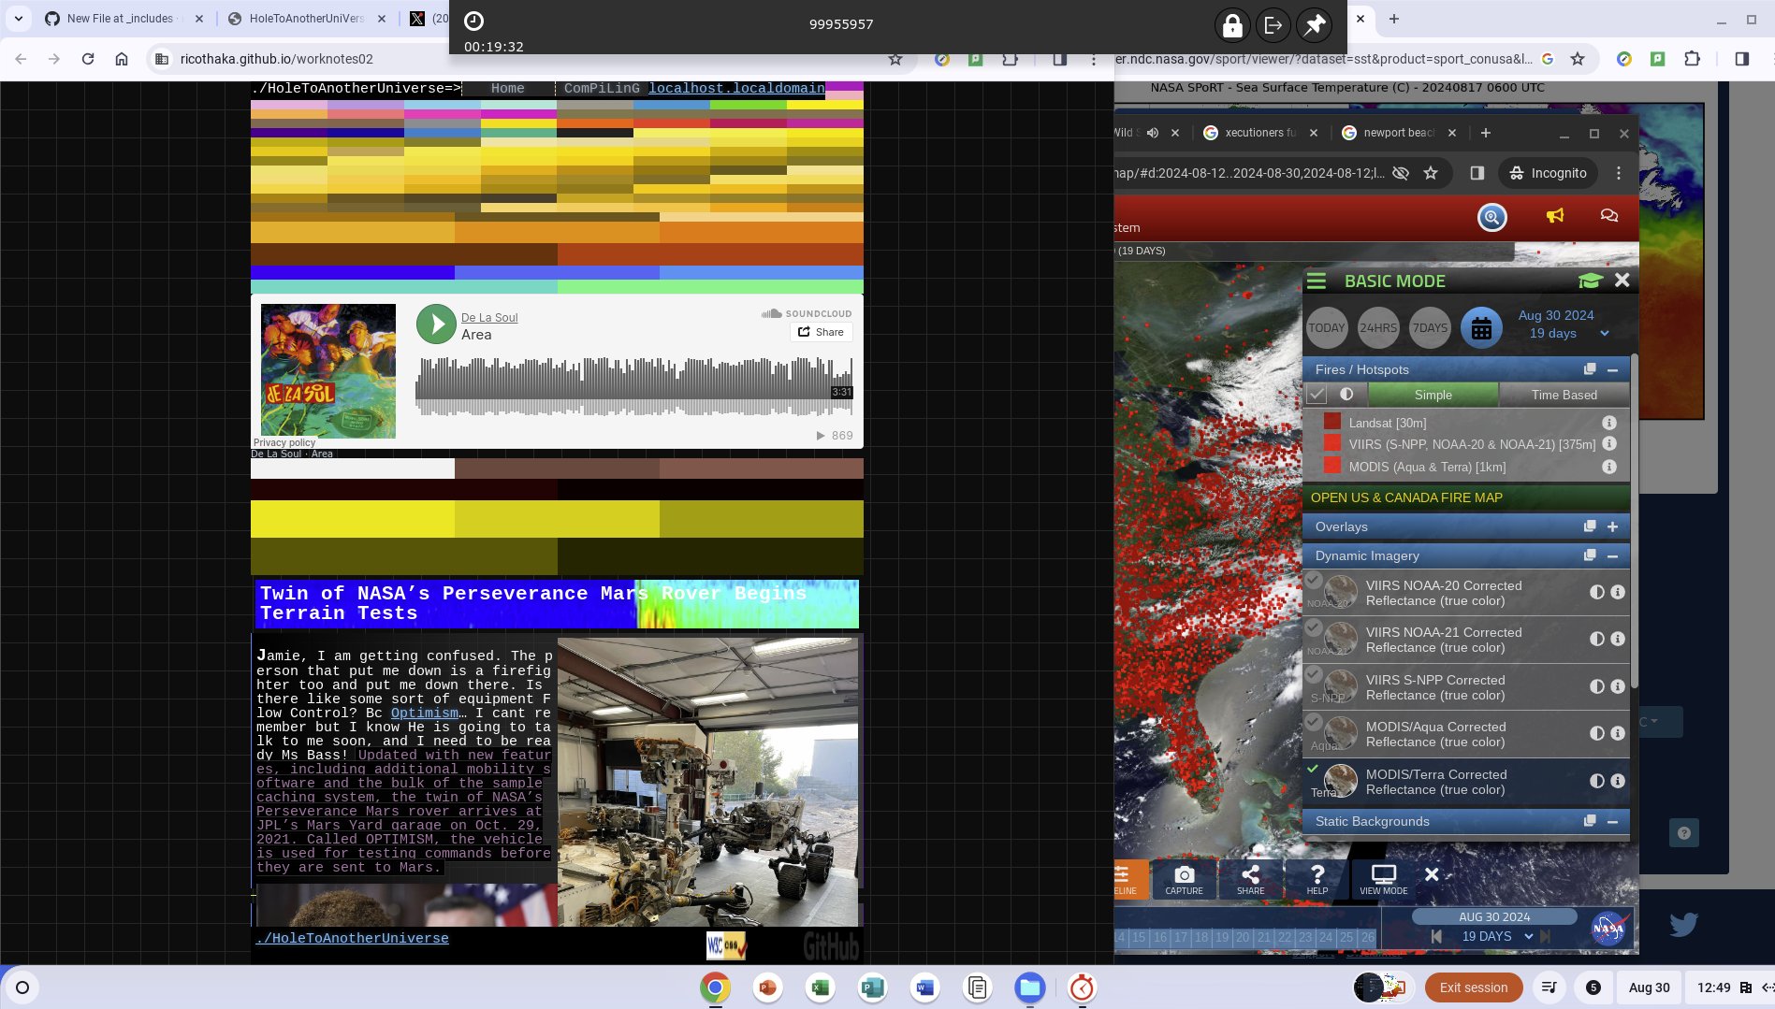Click the SHARE tool in map toolbar
Viewport: 1775px width, 1009px height.
(x=1250, y=879)
